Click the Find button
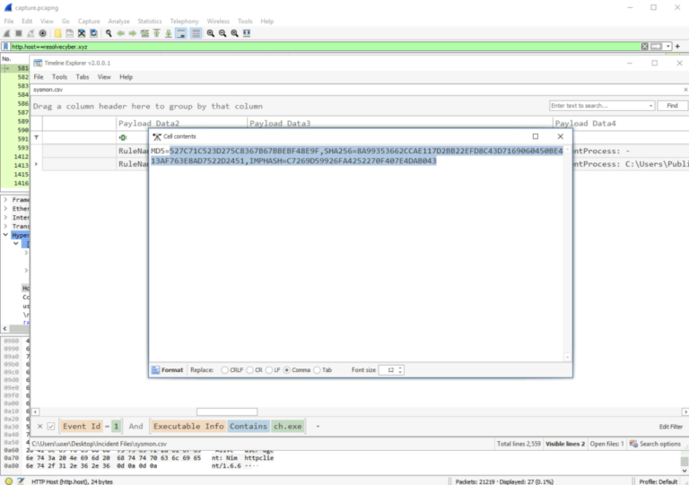Image resolution: width=689 pixels, height=485 pixels. click(x=672, y=106)
